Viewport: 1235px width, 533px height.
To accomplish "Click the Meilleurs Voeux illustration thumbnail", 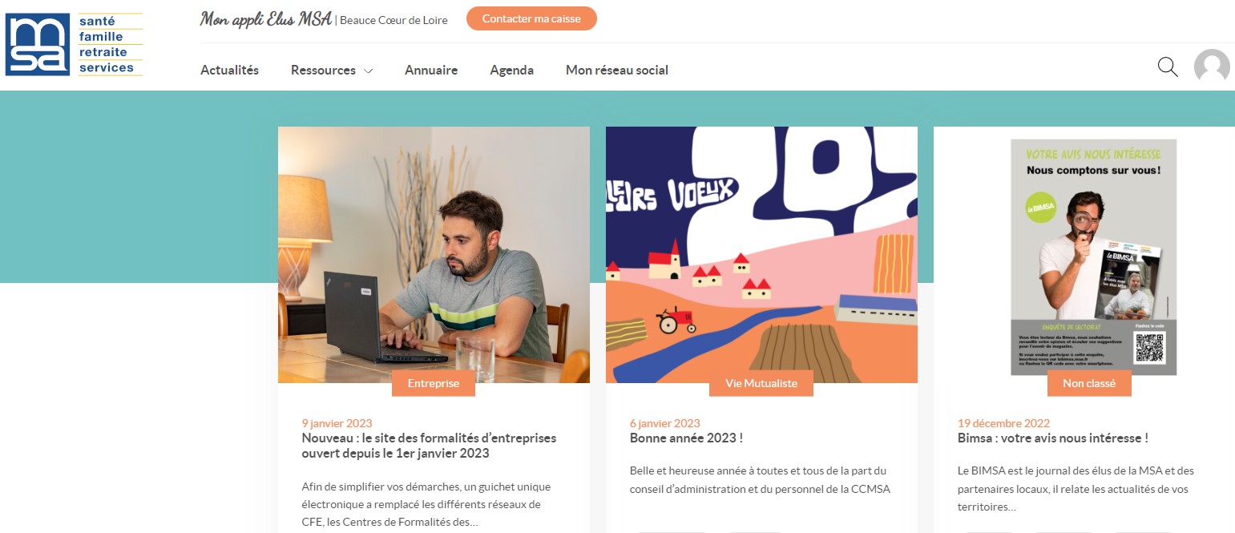I will pyautogui.click(x=761, y=255).
